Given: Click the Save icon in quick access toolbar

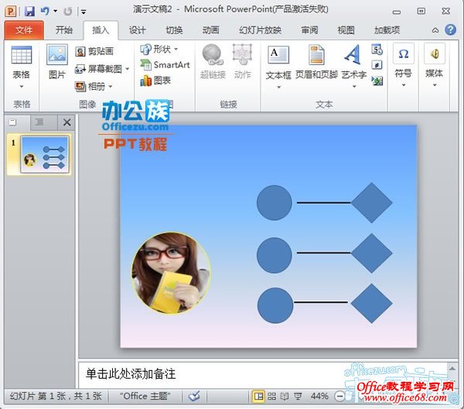Looking at the screenshot, I should pos(29,12).
